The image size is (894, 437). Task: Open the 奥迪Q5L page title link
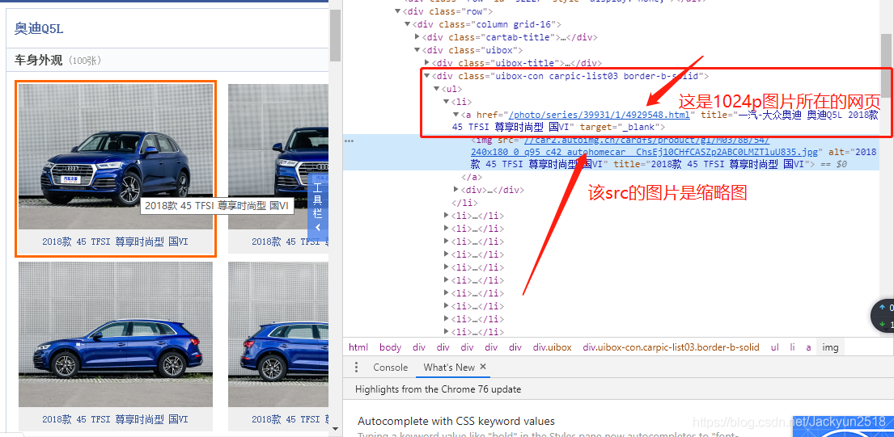[39, 28]
